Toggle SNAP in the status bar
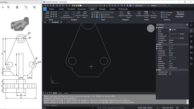The height and width of the screenshot is (109, 194). [x=126, y=108]
